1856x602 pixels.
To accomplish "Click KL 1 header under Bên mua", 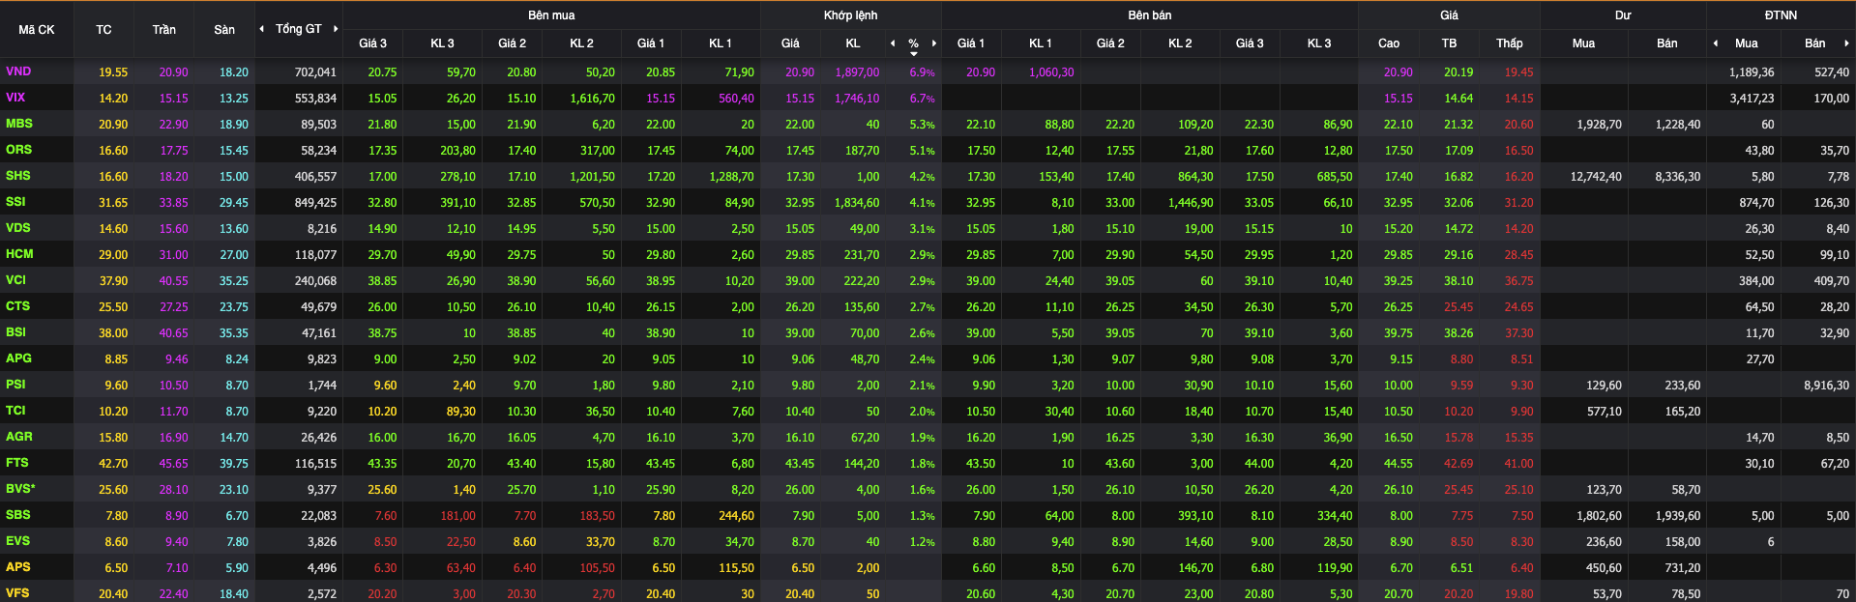I will (721, 43).
